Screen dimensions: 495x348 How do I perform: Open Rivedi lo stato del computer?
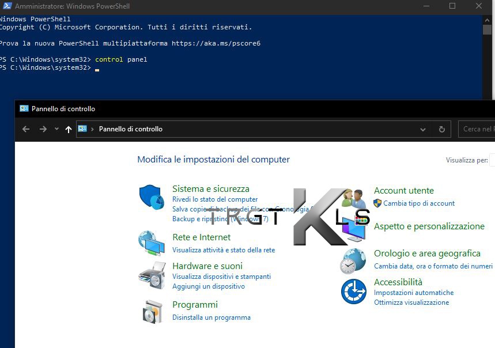pyautogui.click(x=215, y=199)
